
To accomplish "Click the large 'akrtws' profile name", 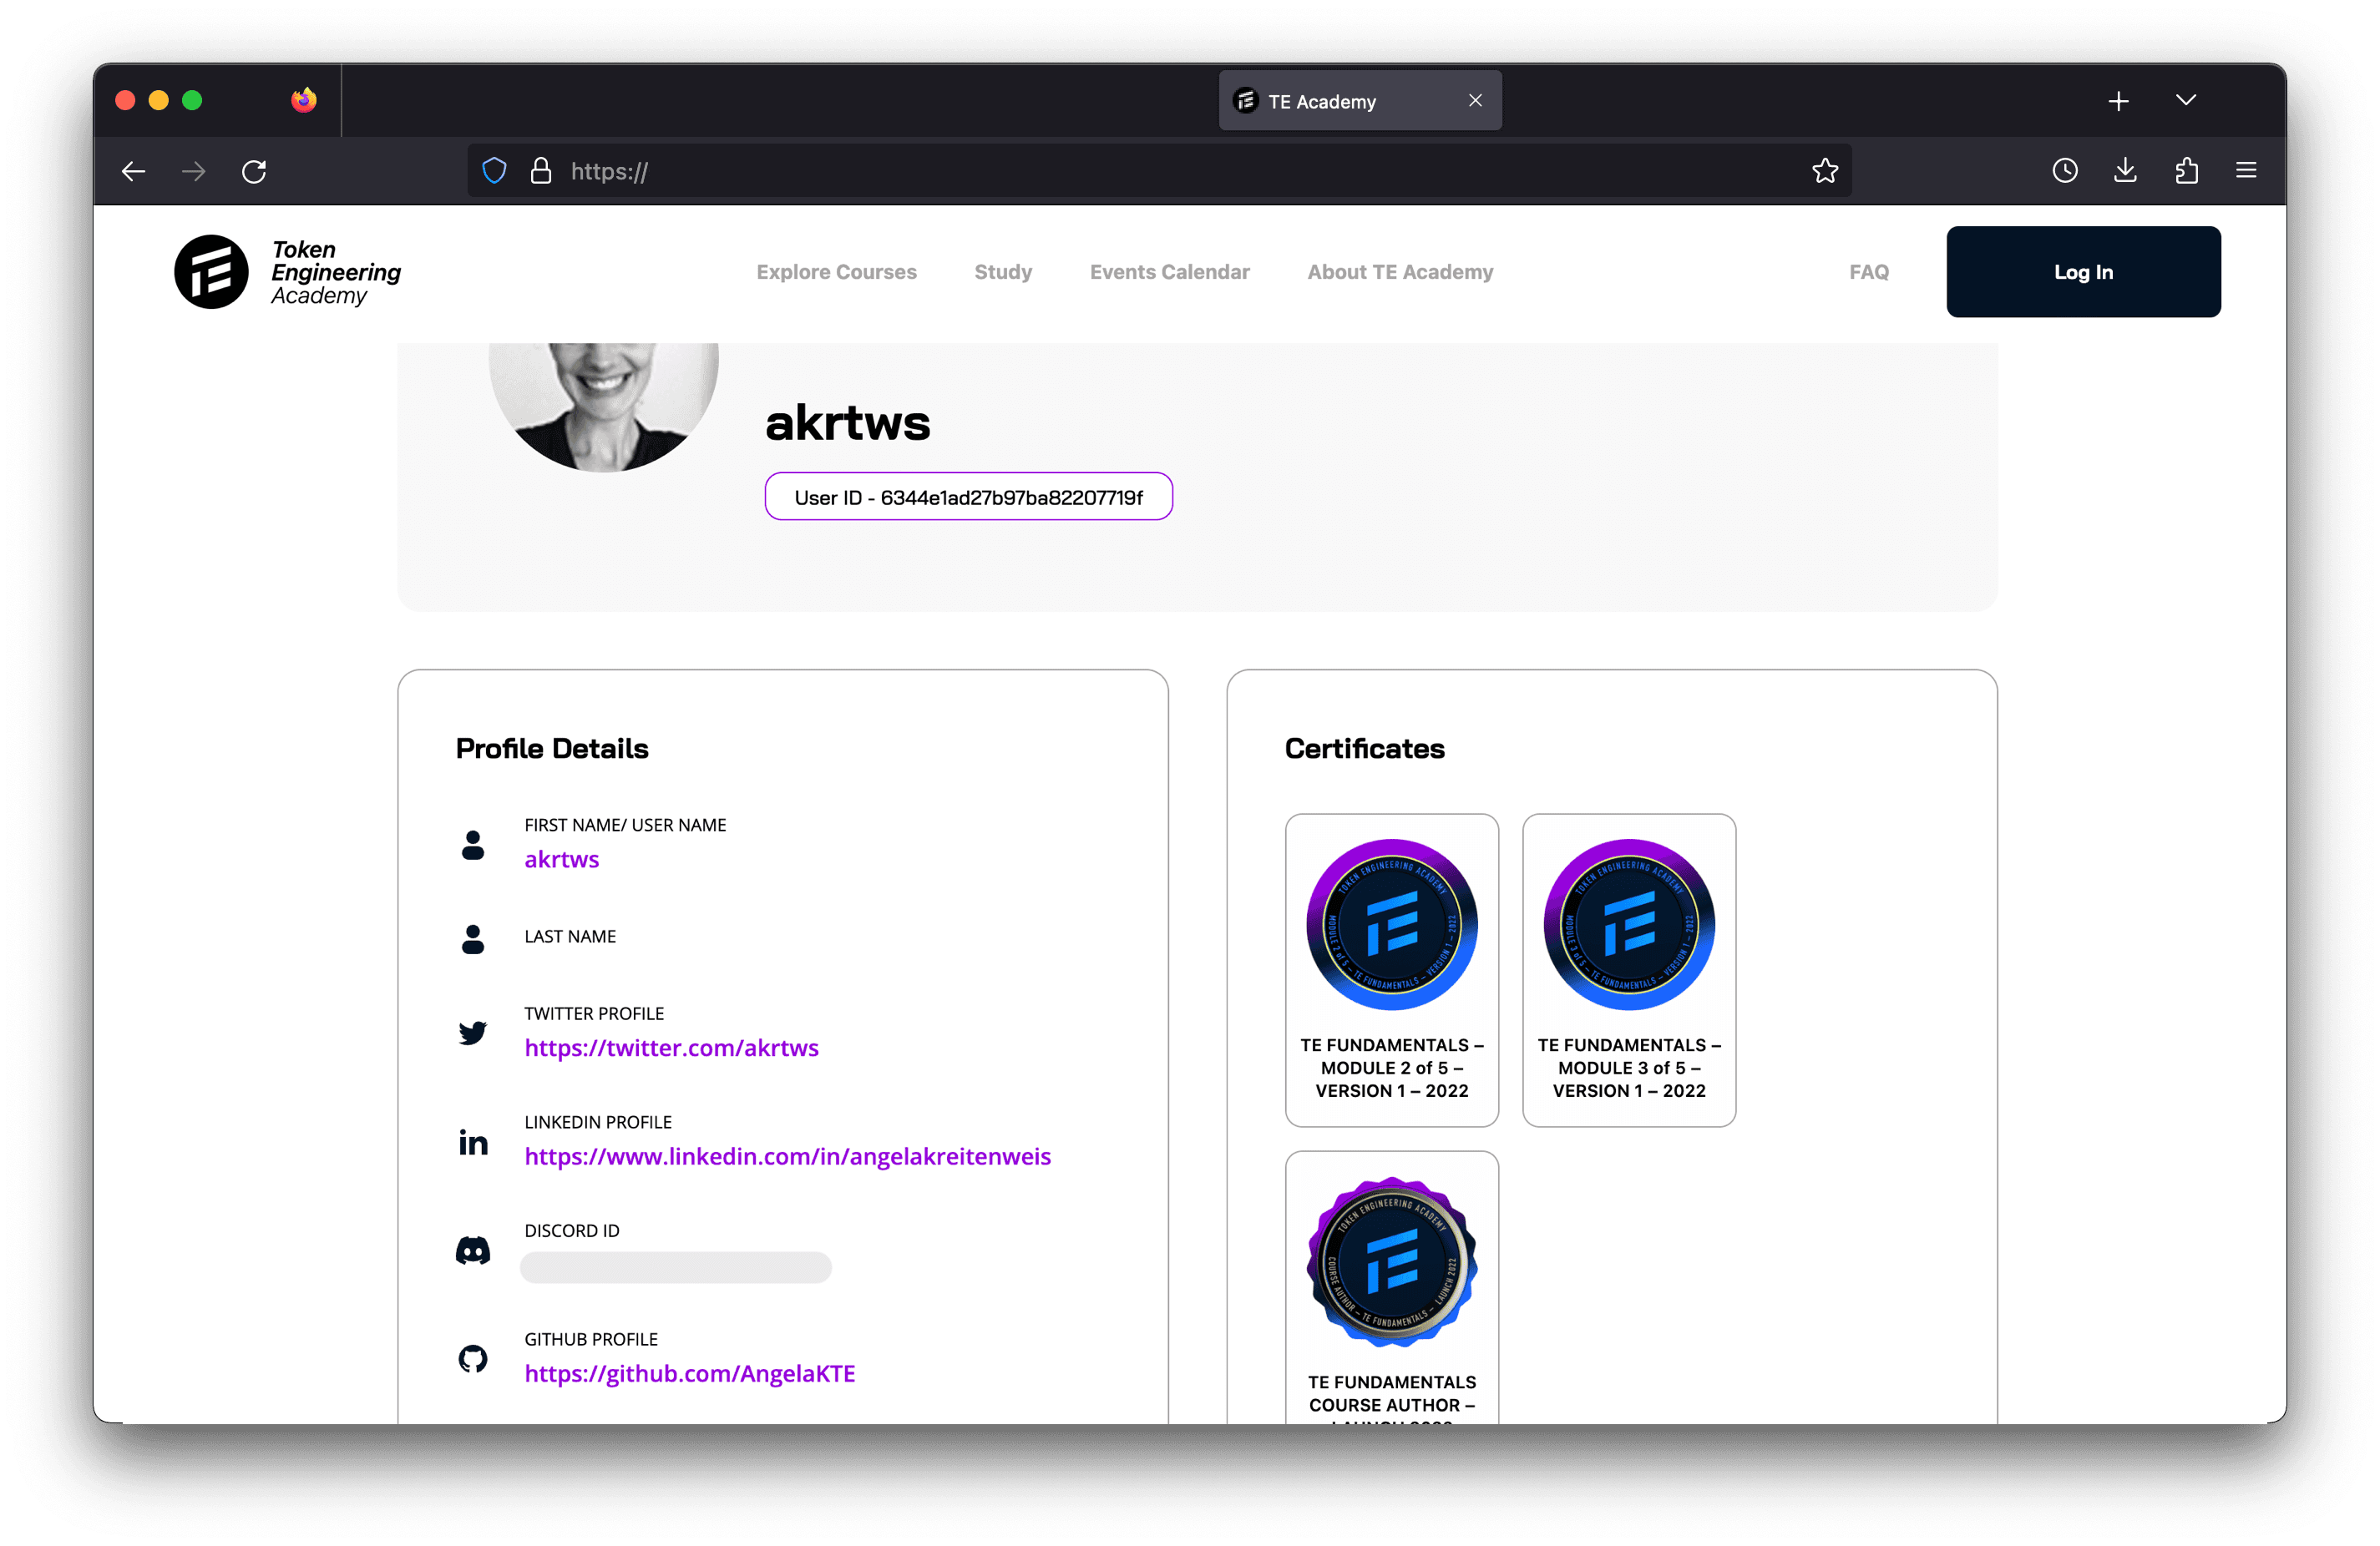I will (848, 422).
